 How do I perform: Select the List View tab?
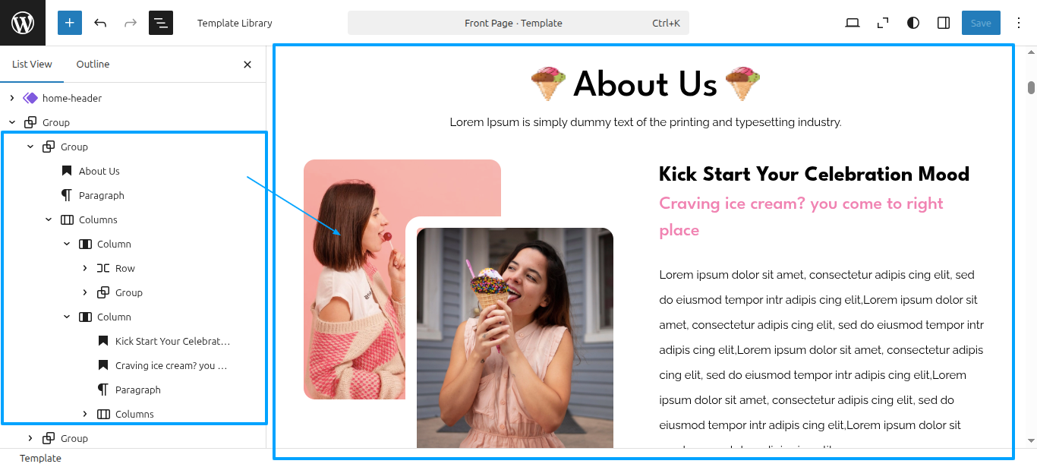(x=32, y=65)
